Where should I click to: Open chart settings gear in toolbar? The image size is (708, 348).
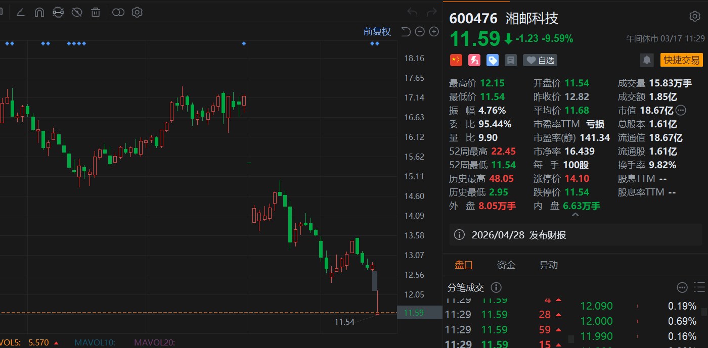137,12
